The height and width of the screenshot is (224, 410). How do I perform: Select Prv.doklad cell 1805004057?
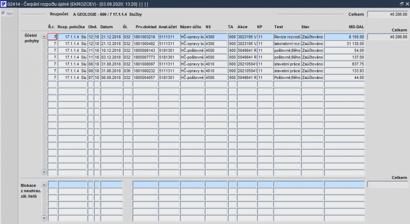click(145, 77)
